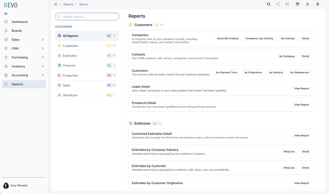Open notifications bell icon

307,4
